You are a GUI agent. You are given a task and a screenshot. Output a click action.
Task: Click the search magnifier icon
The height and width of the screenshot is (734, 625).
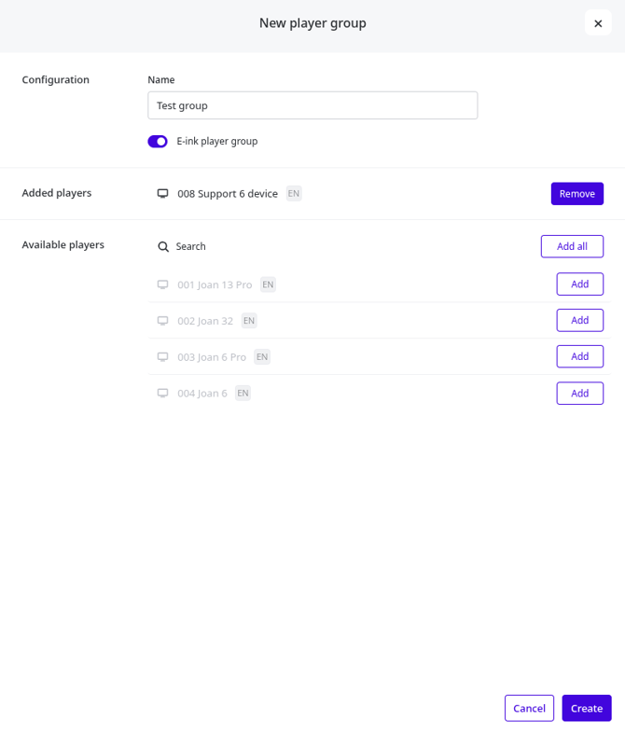pyautogui.click(x=163, y=247)
